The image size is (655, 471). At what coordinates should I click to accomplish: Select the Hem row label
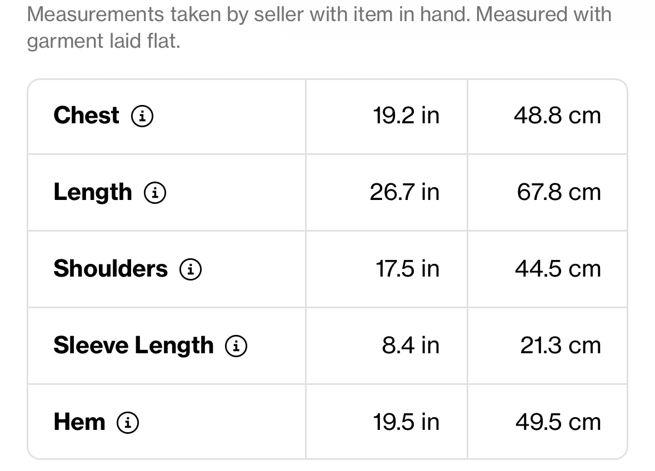point(79,422)
